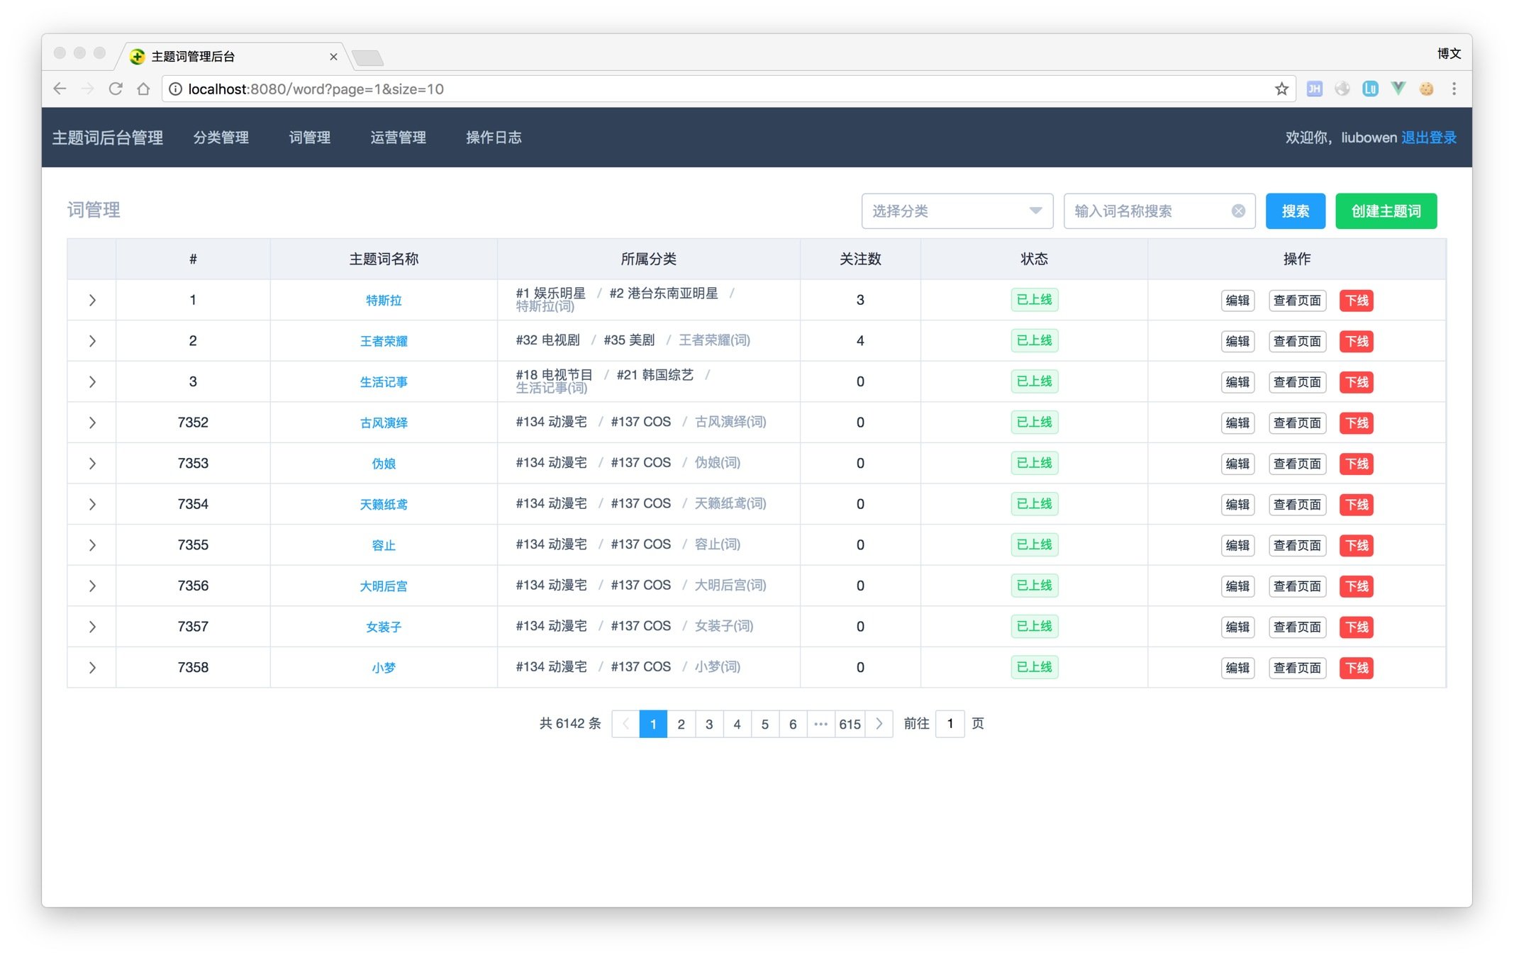Expand row 7356 大明后宫

coord(92,586)
